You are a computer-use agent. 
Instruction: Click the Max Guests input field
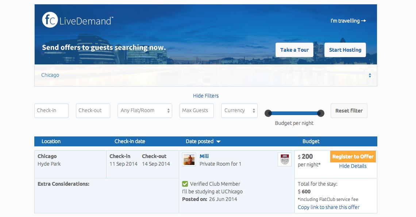[197, 111]
